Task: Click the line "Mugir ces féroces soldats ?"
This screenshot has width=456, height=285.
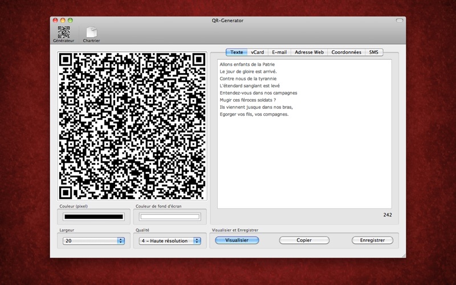Action: coord(248,100)
